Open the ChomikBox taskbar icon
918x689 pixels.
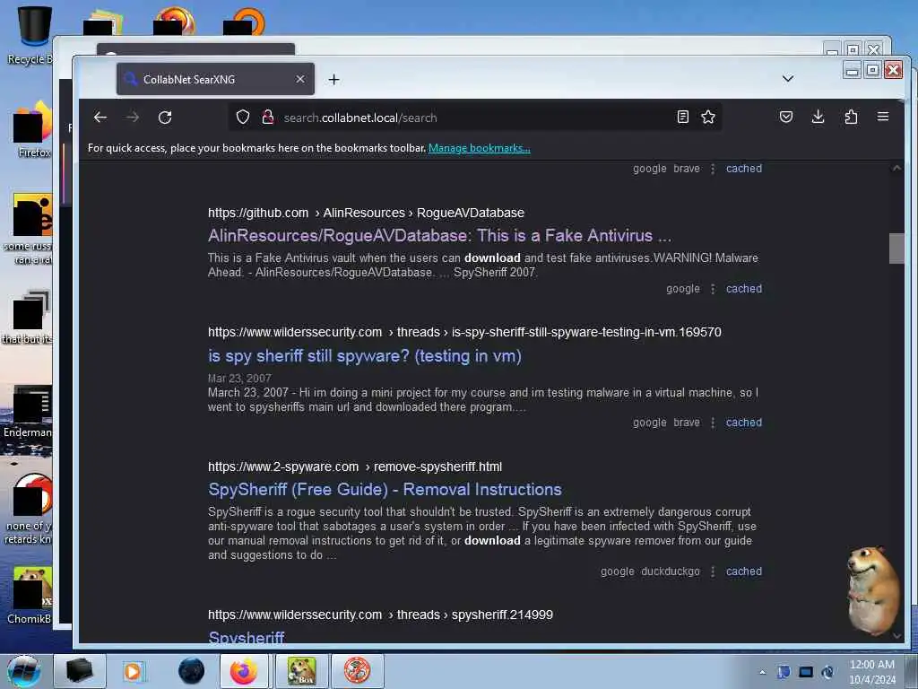(301, 671)
